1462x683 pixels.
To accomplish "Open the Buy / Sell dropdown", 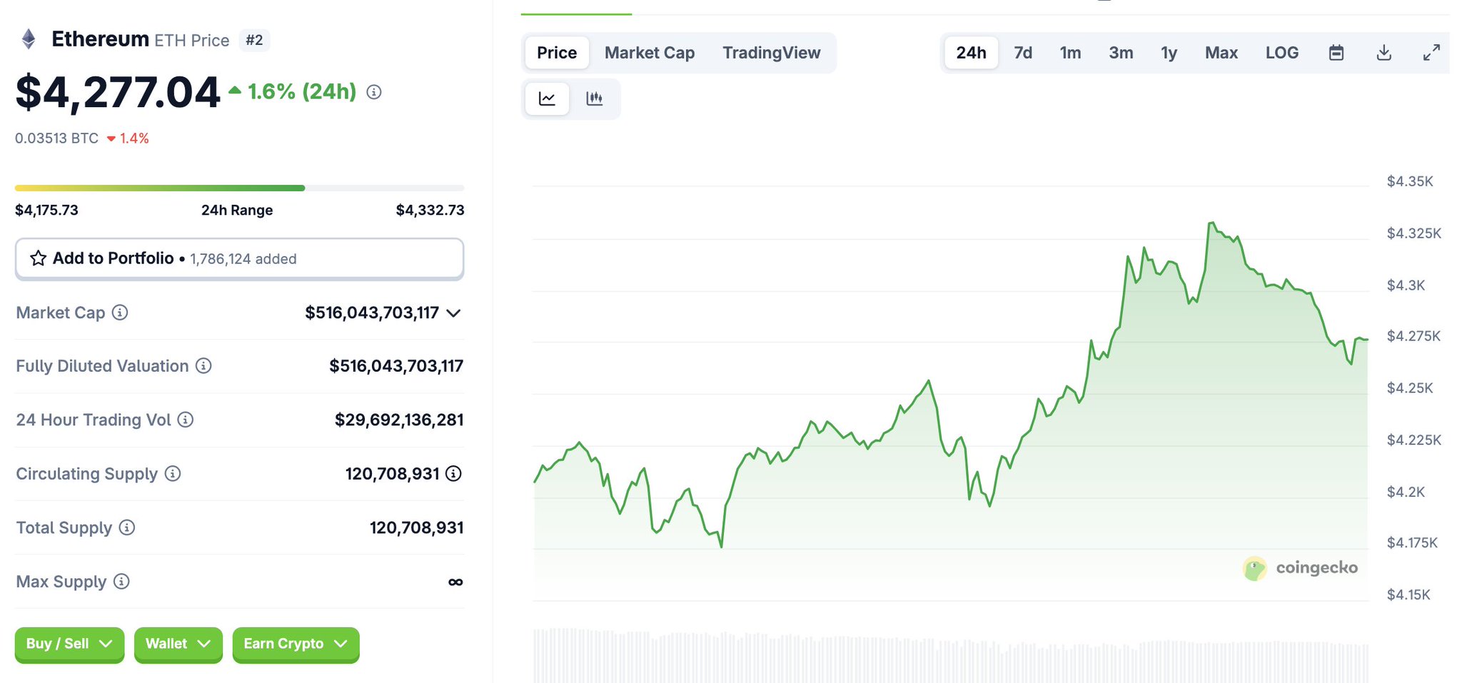I will click(69, 644).
